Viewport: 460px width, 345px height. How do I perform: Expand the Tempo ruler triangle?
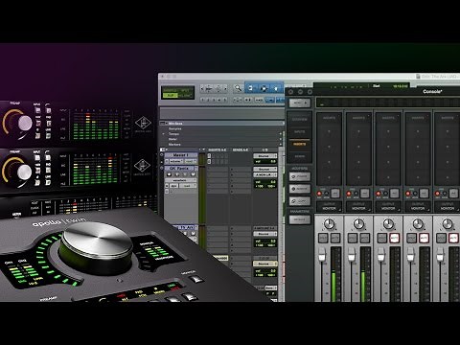[x=164, y=134]
